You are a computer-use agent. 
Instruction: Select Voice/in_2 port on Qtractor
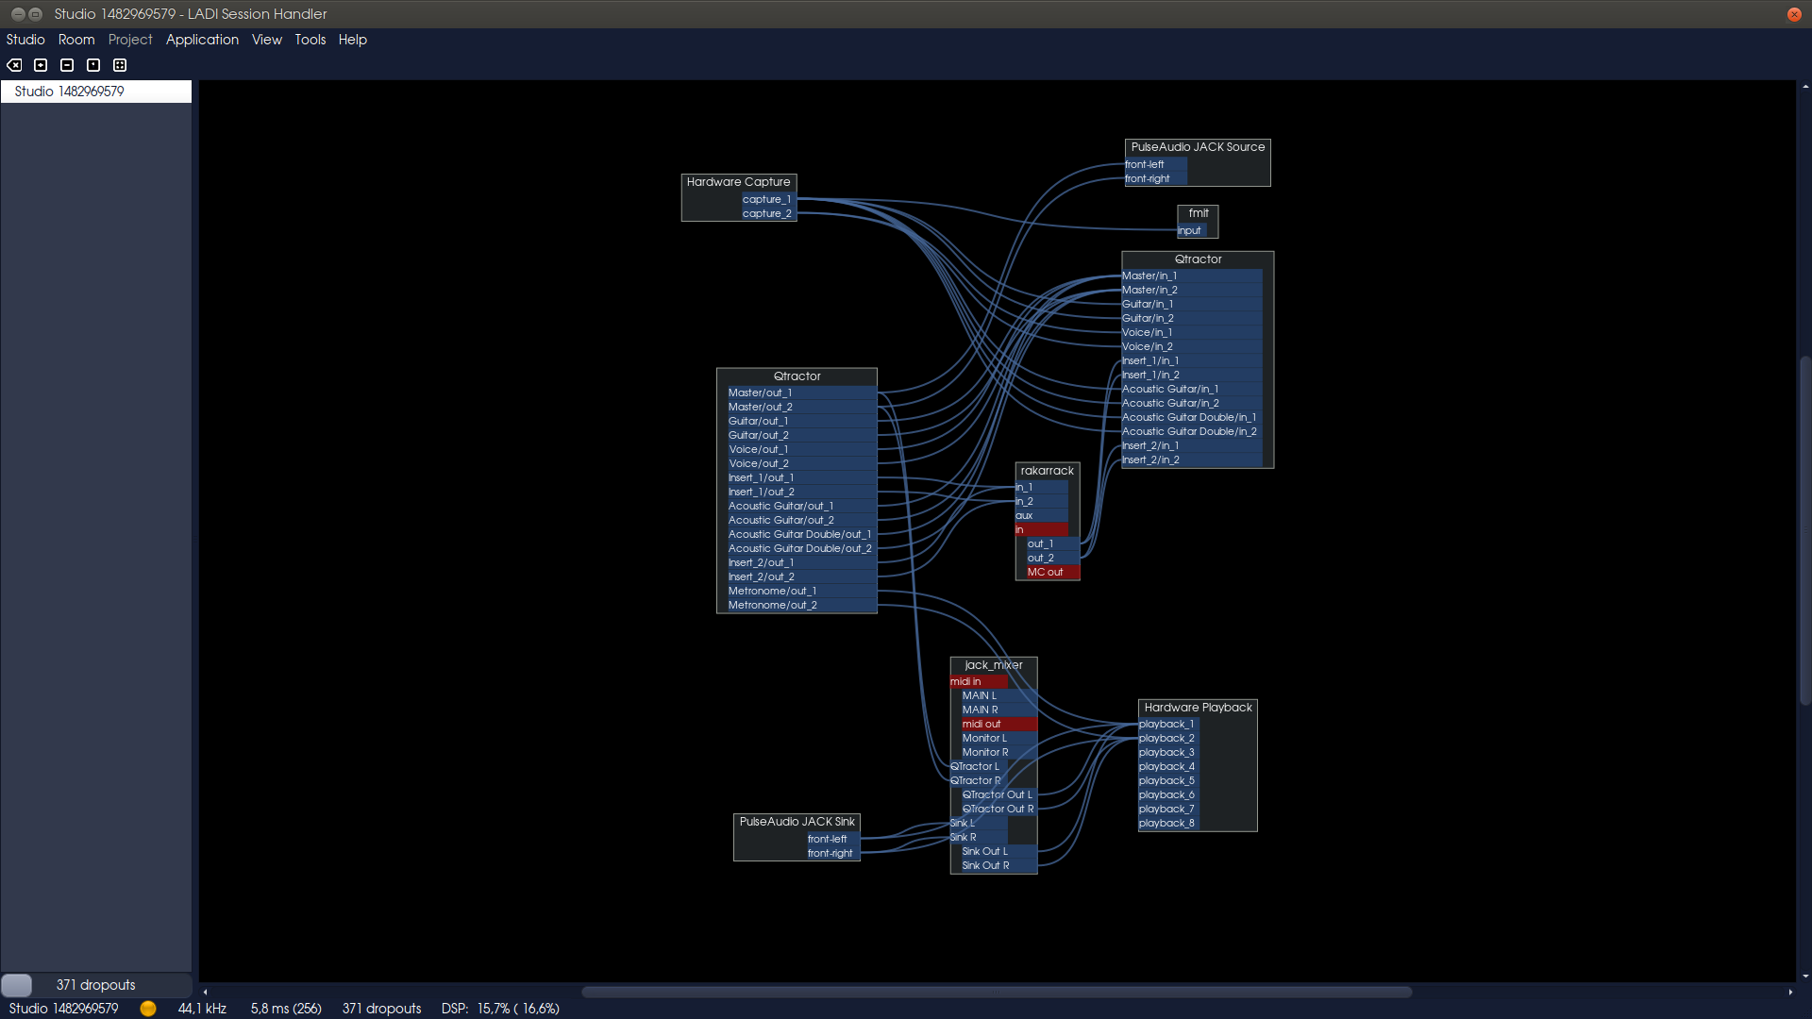(x=1192, y=346)
